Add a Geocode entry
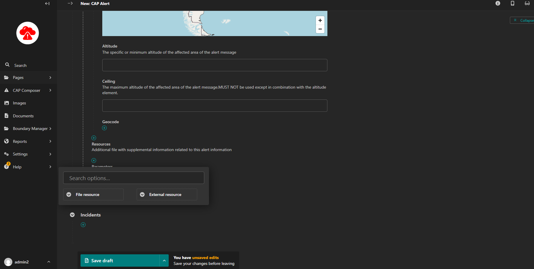This screenshot has height=269, width=534. click(x=104, y=128)
